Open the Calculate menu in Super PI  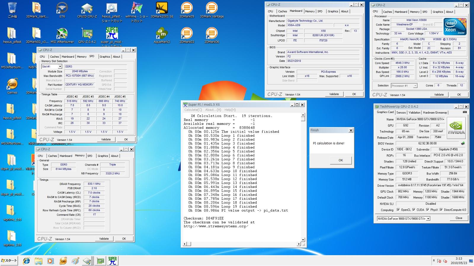click(x=193, y=110)
